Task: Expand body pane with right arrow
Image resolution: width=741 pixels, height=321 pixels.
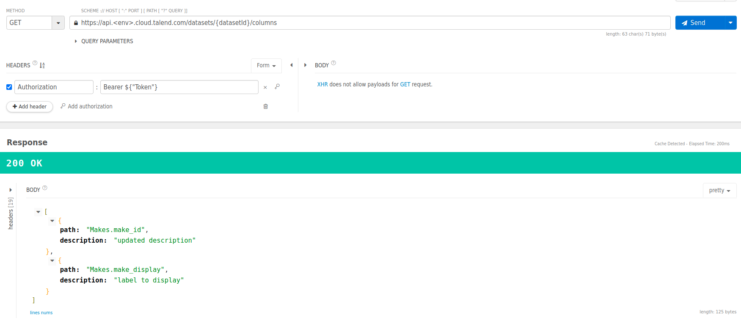Action: point(305,65)
